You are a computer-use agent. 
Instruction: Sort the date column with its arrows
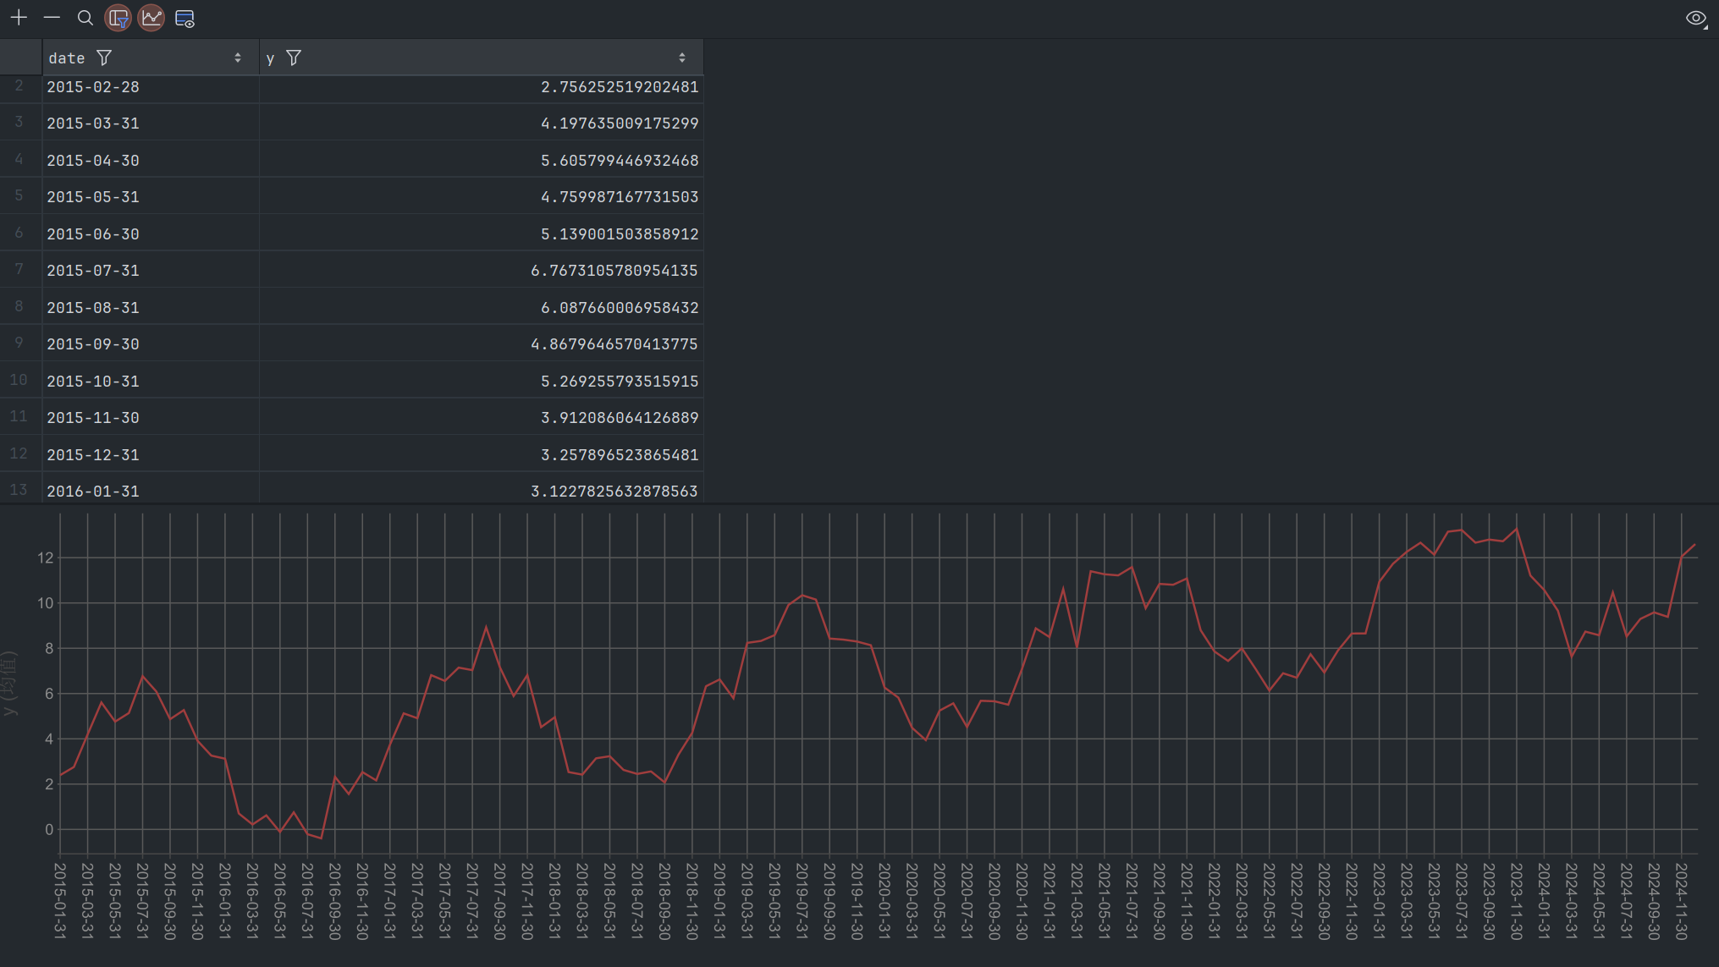click(238, 58)
